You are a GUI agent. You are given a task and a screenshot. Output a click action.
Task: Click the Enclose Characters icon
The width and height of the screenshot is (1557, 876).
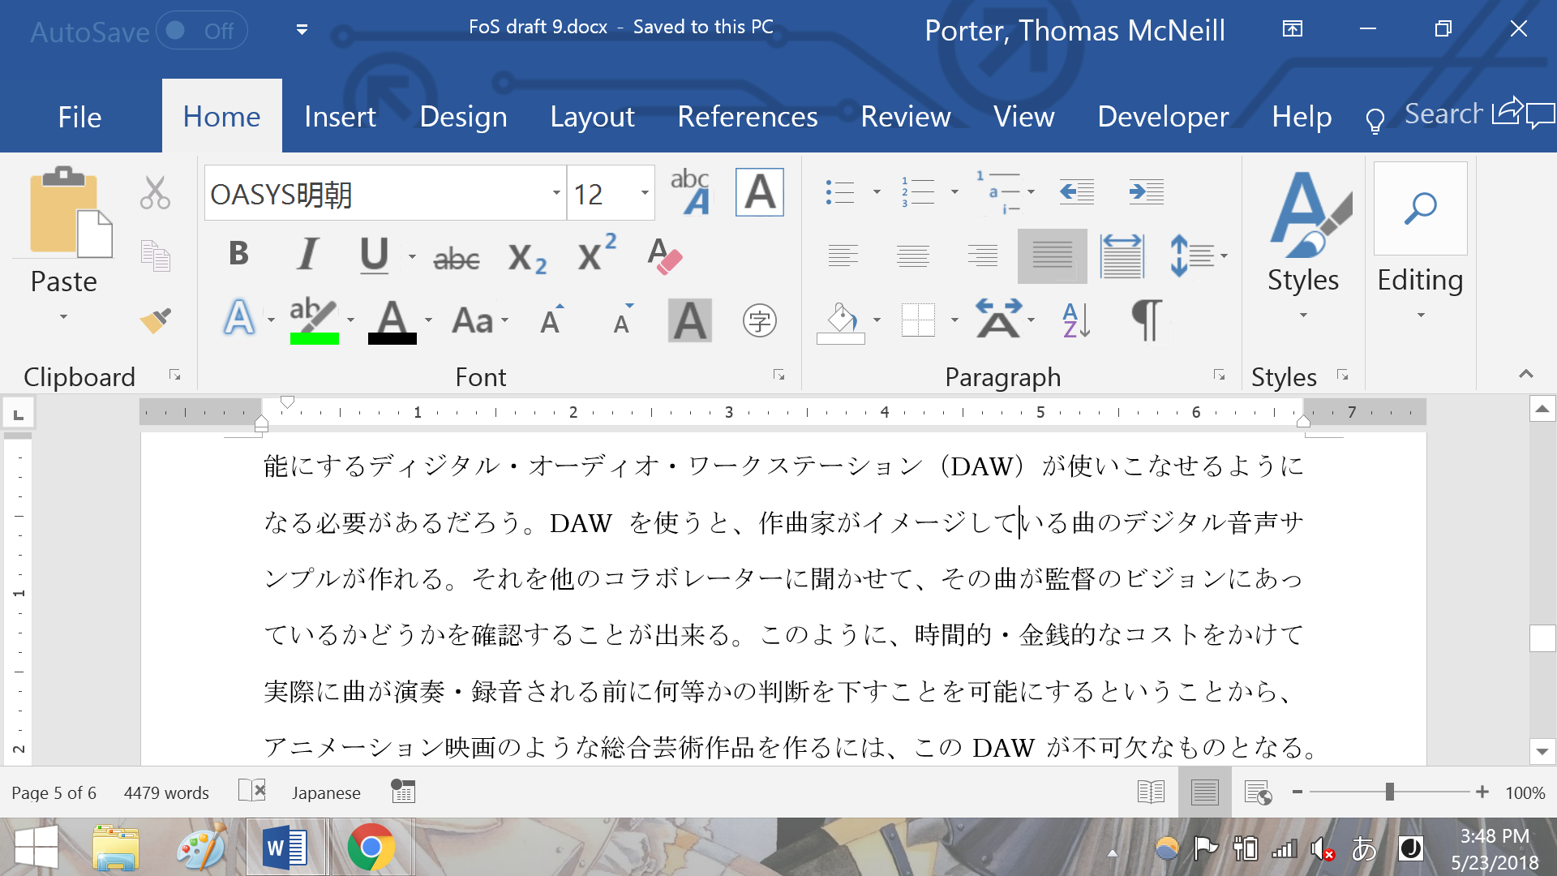tap(759, 321)
